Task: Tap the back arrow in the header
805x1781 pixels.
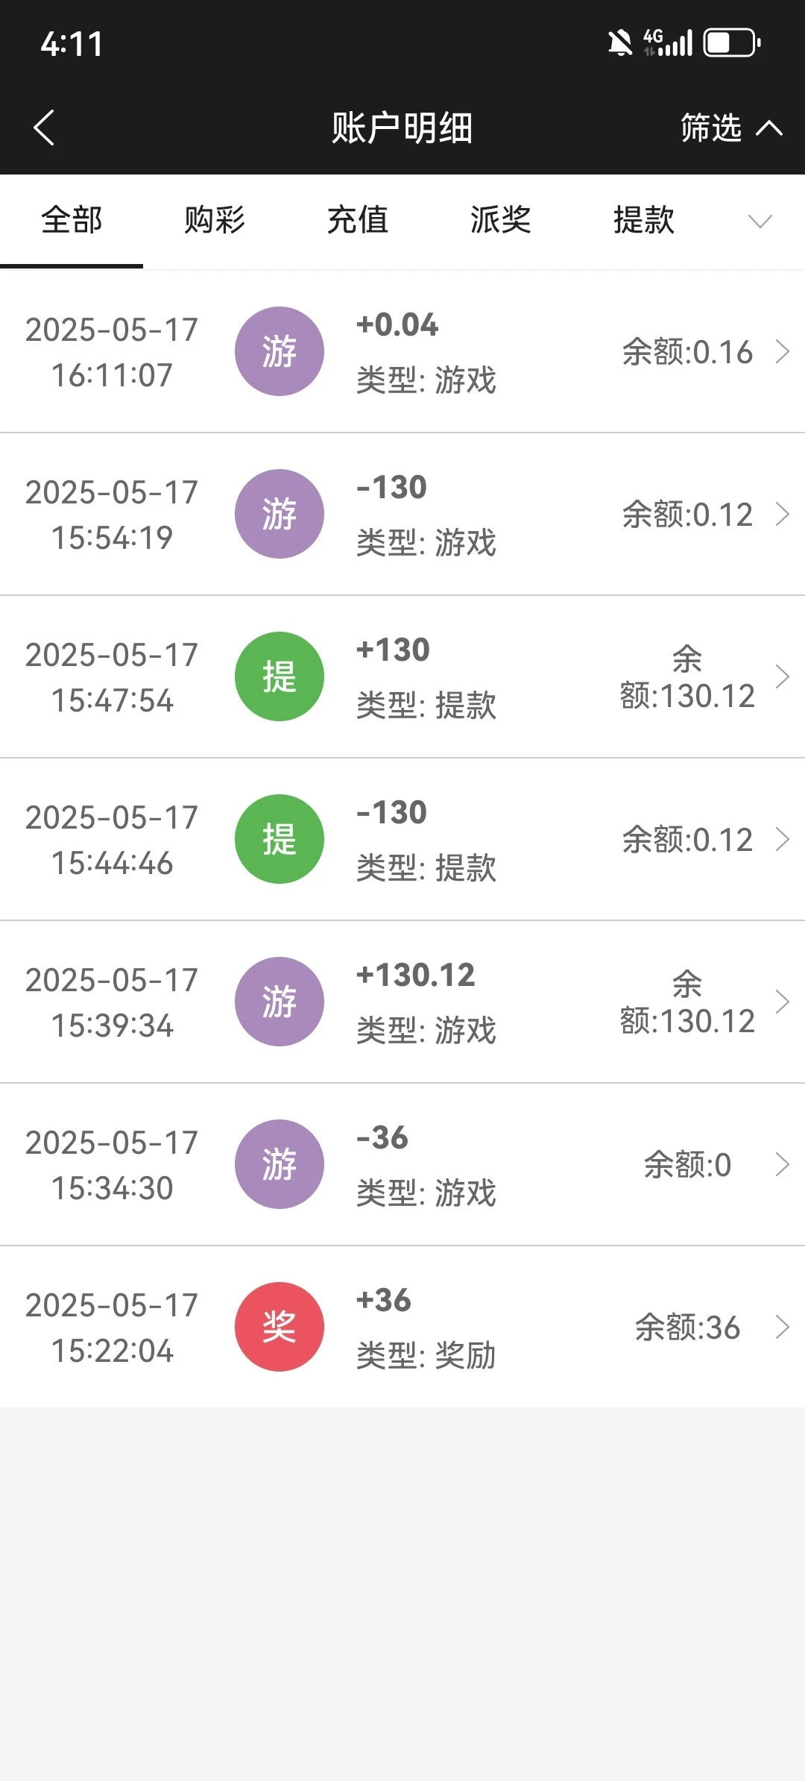Action: (45, 128)
